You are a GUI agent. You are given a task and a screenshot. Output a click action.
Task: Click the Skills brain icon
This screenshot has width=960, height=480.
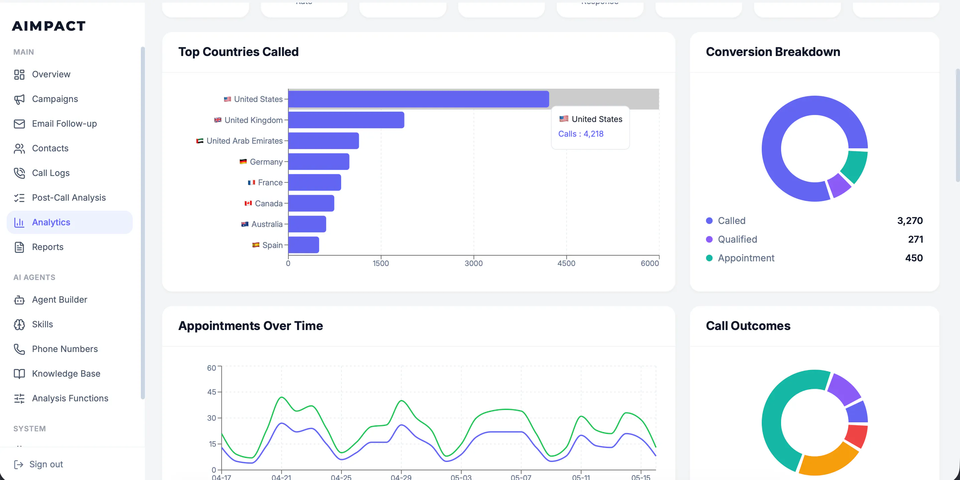19,324
